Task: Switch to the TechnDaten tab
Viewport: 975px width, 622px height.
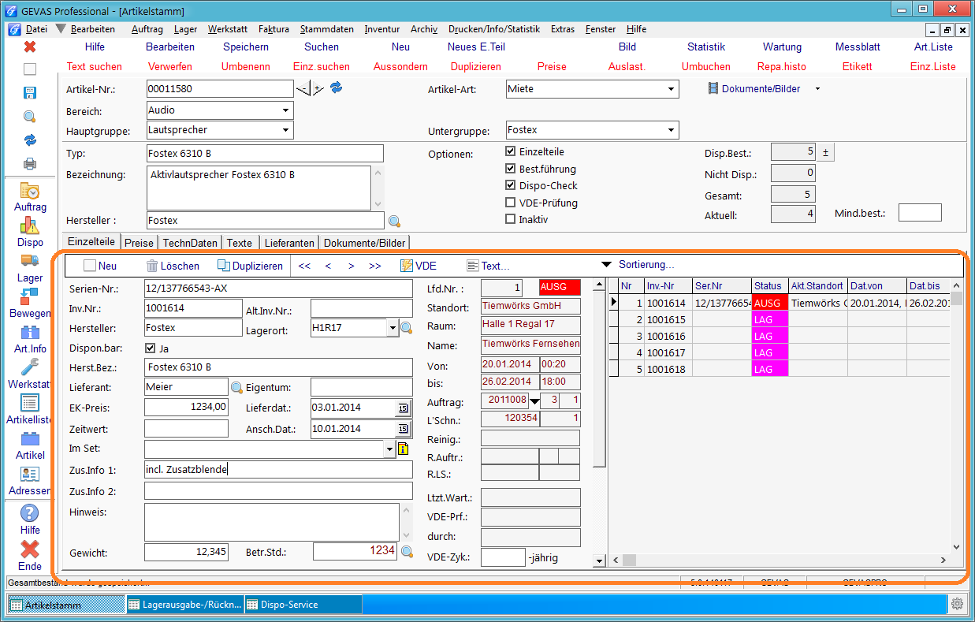Action: [x=190, y=243]
